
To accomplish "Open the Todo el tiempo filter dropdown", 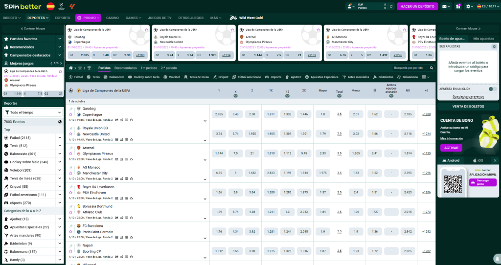I will (x=33, y=112).
